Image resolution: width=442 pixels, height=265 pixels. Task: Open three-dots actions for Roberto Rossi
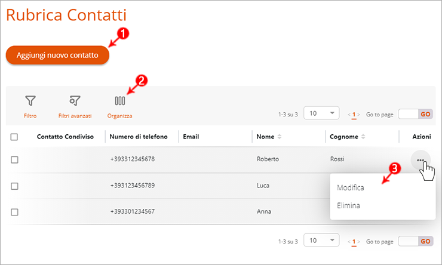pyautogui.click(x=420, y=160)
